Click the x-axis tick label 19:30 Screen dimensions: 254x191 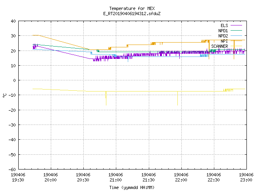pos(18,180)
